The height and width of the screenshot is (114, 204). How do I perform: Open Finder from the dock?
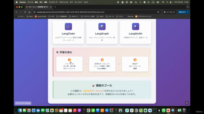20,111
